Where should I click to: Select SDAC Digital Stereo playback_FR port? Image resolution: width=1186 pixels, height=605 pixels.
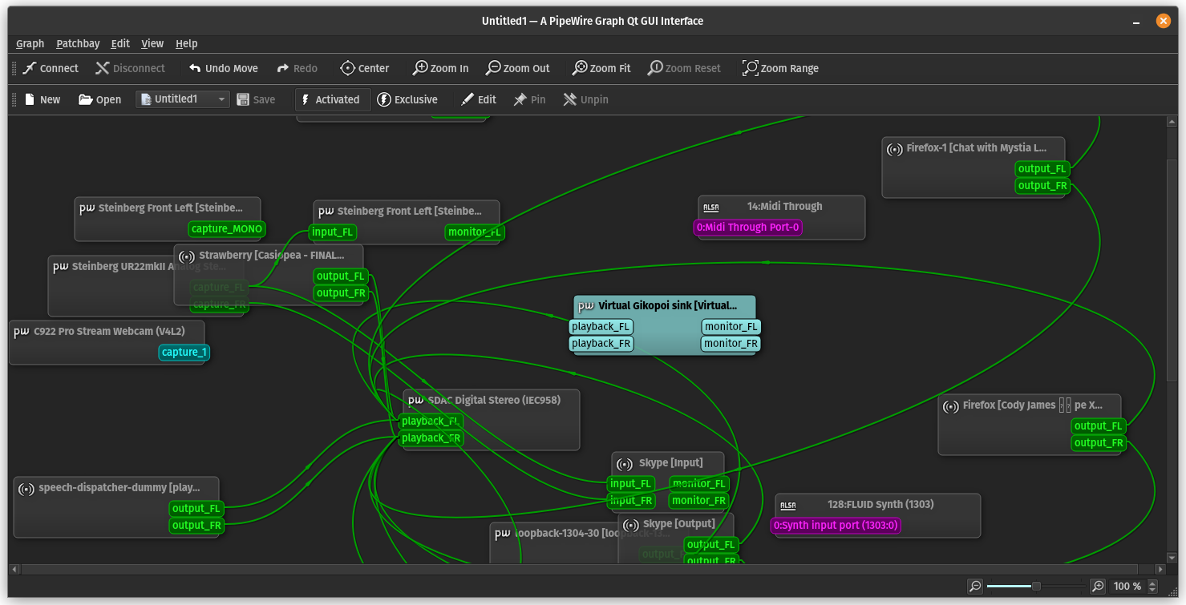point(431,438)
